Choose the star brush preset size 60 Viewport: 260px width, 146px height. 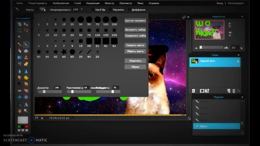point(56,52)
